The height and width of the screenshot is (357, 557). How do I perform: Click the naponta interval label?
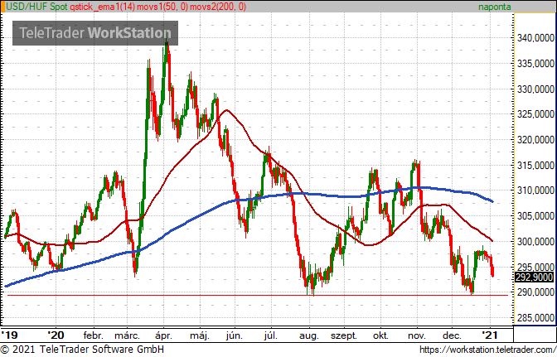click(495, 7)
